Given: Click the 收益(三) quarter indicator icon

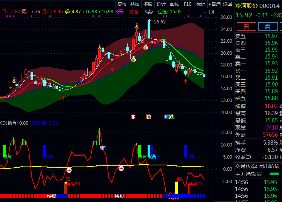Looking at the screenshot, I should (248, 157).
